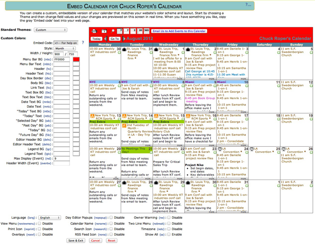Click Email Us to Add Events button

(x=179, y=31)
